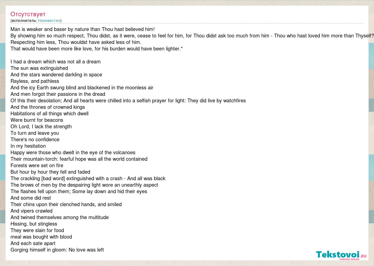Open the Неизвестен artist link
Viewport: 374px width, 266px height.
(x=49, y=20)
